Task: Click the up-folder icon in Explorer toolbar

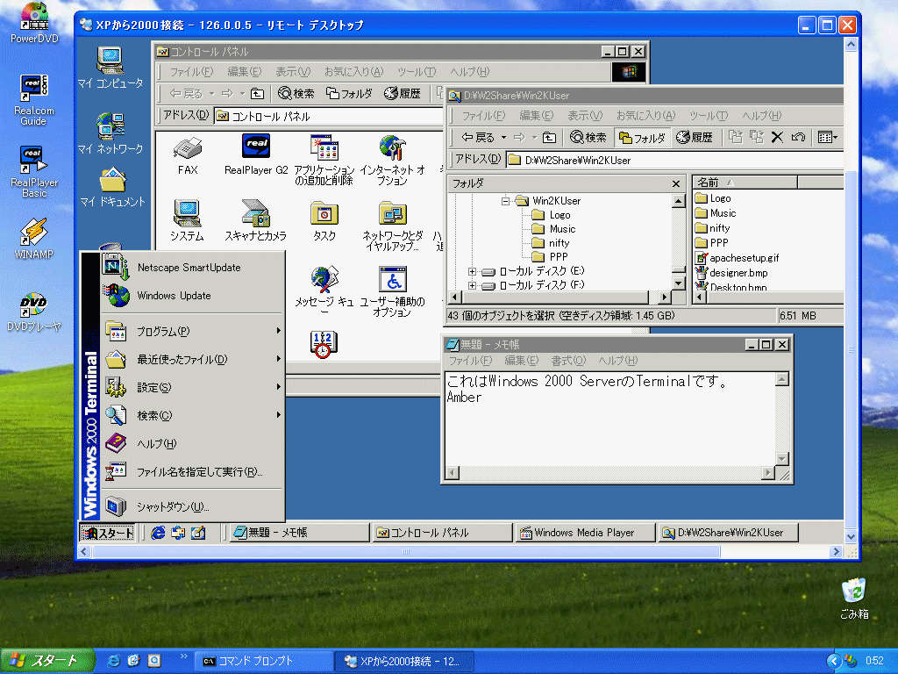Action: point(549,138)
